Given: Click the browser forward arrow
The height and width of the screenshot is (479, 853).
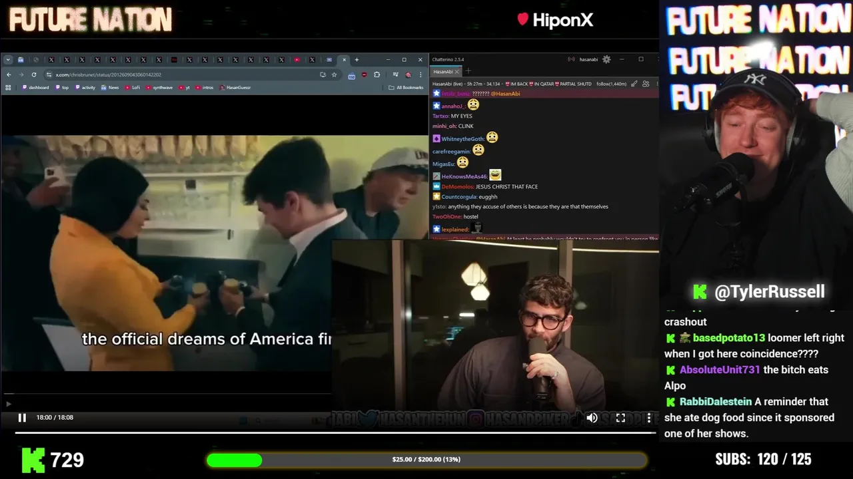Looking at the screenshot, I should pyautogui.click(x=21, y=75).
